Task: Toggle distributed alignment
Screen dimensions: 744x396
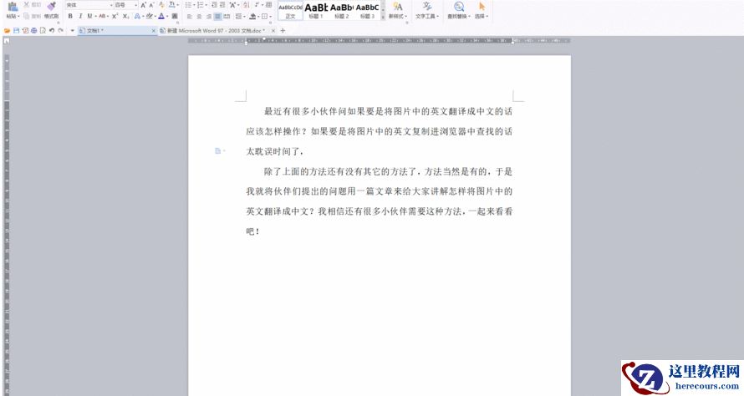Action: pos(227,16)
